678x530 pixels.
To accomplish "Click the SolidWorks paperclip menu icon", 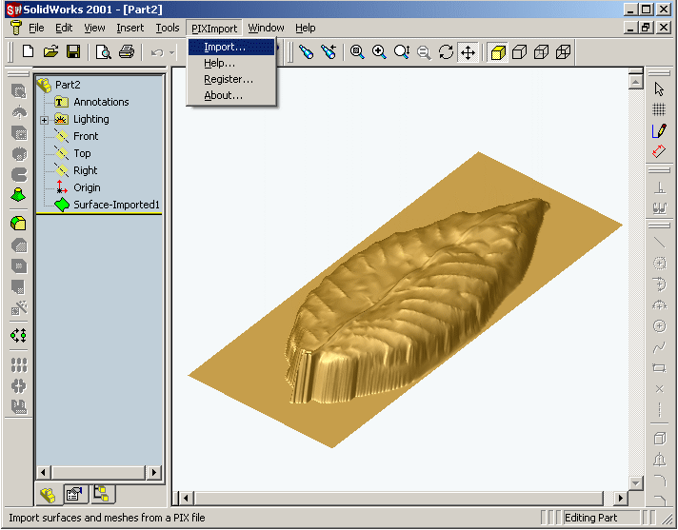I will coord(16,28).
